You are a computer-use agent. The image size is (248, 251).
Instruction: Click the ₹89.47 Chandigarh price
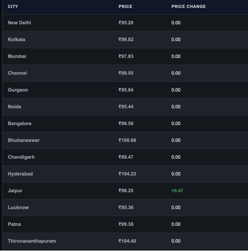click(x=126, y=157)
